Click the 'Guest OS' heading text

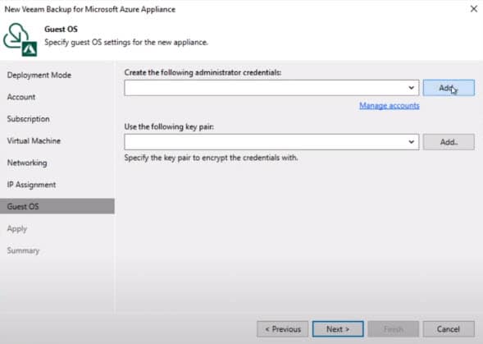click(x=61, y=30)
